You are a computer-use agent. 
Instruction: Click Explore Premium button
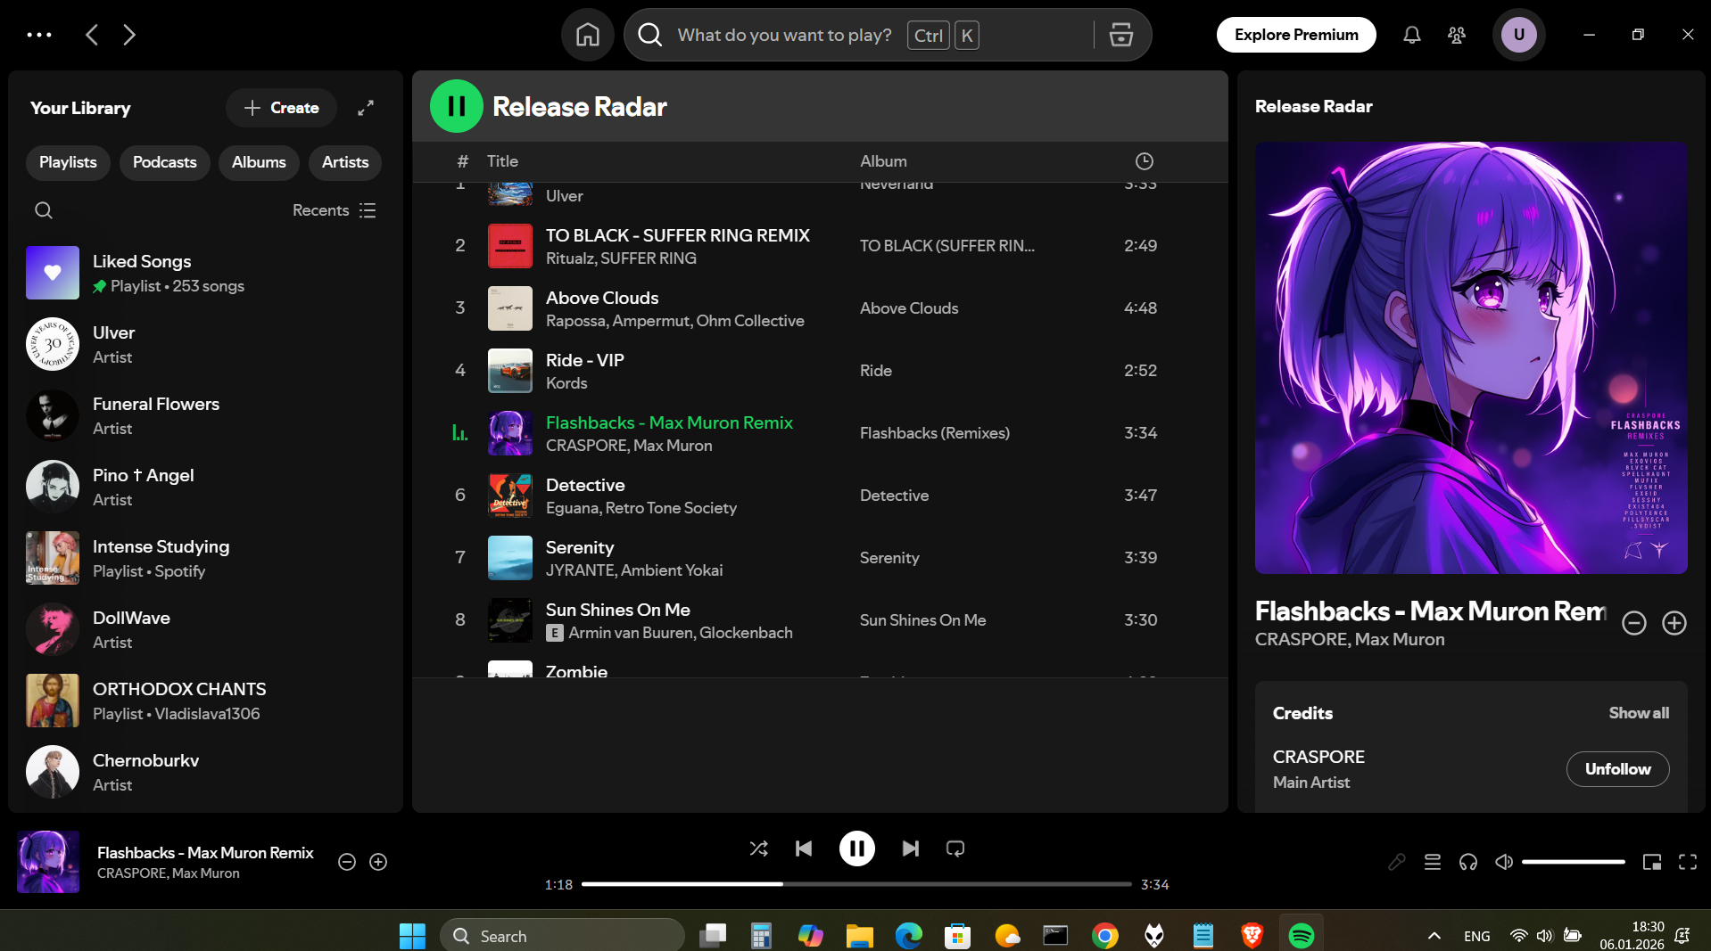(1296, 35)
